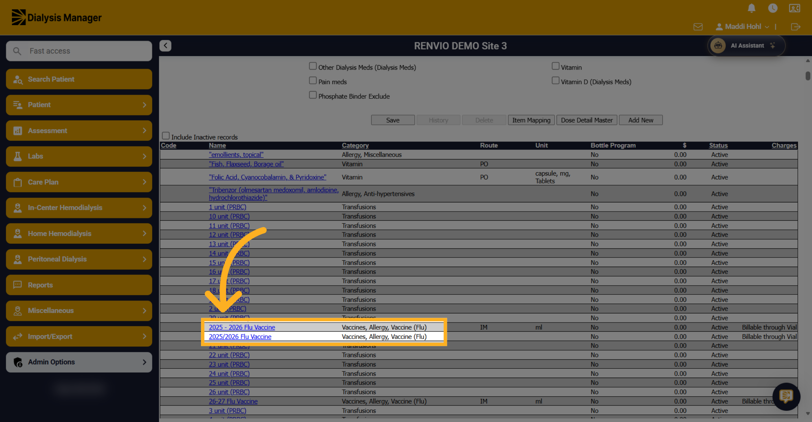Click the Fast access search field
812x422 pixels.
point(79,51)
